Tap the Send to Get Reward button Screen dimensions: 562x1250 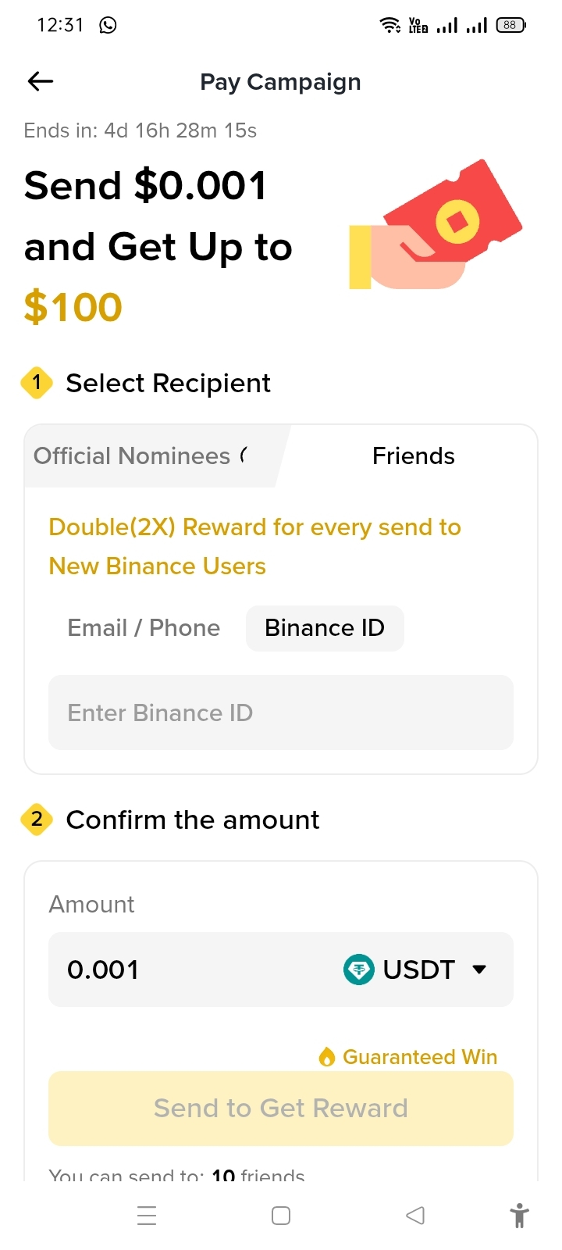281,1108
